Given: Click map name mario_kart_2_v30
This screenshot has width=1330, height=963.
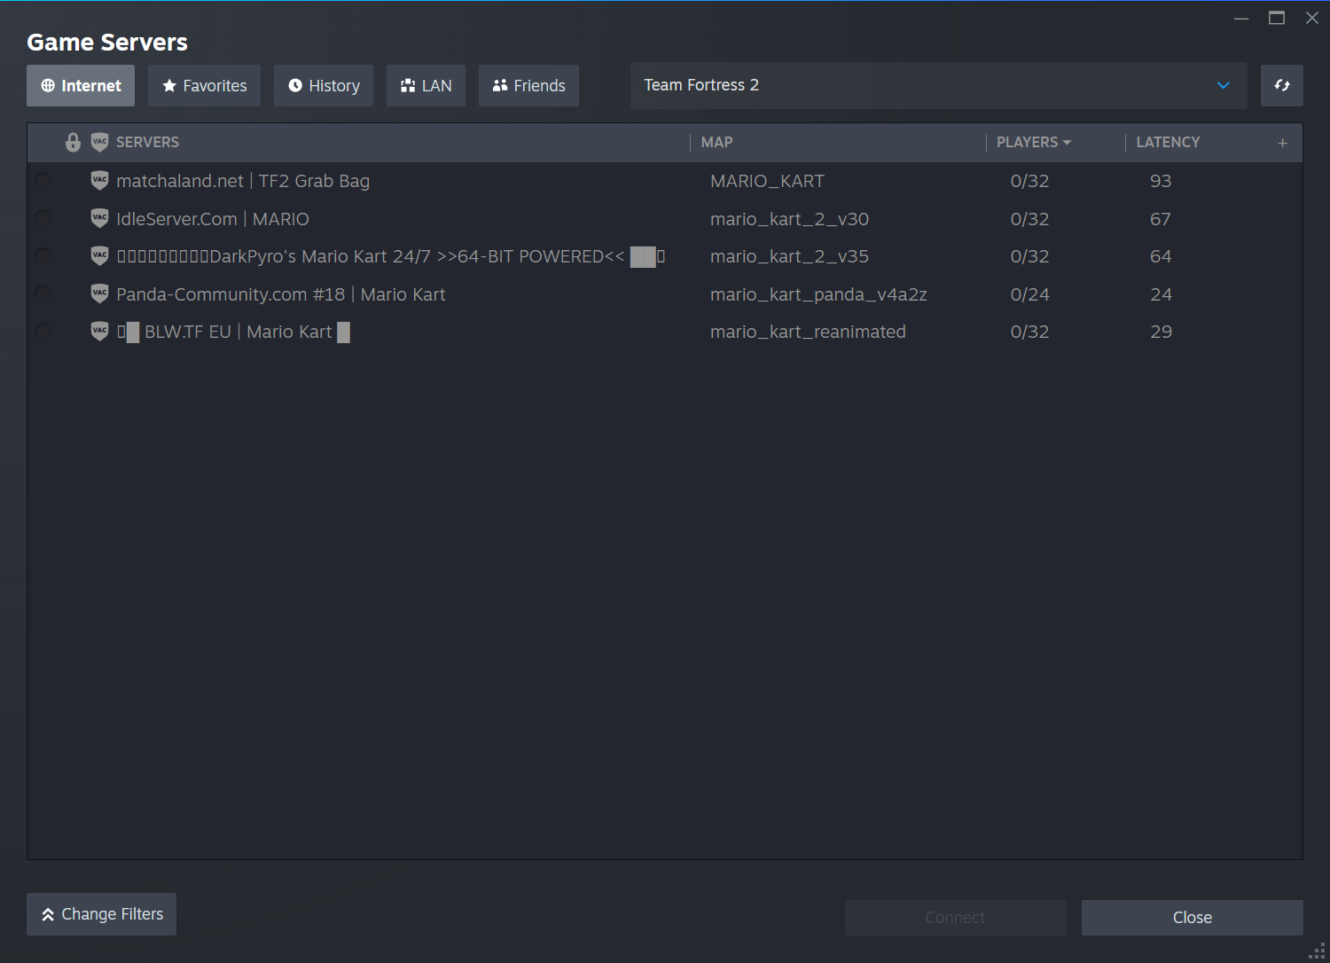Looking at the screenshot, I should 789,219.
